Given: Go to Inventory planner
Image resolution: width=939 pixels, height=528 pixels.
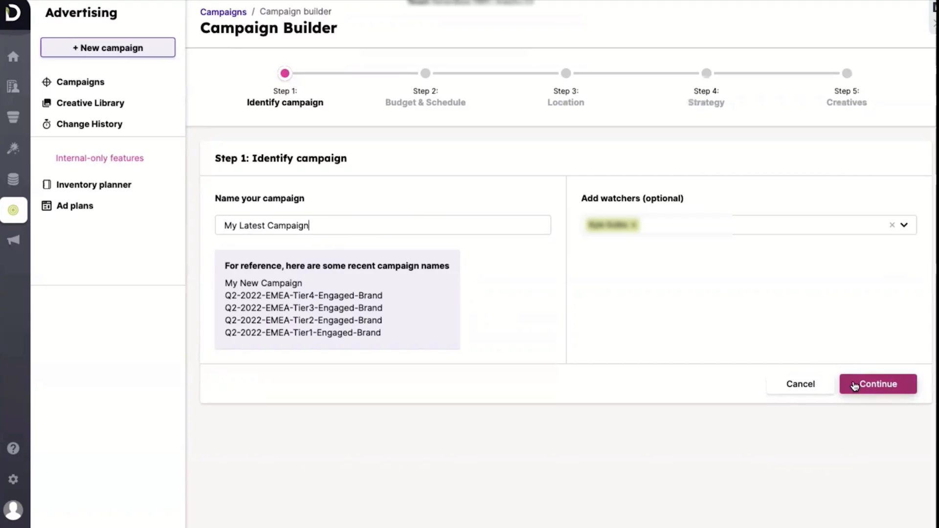Looking at the screenshot, I should click(93, 185).
